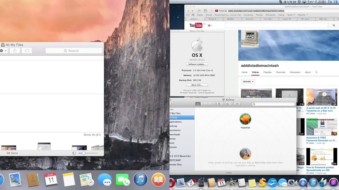
Task: Click Show All (21) in All My Files
Action: (x=92, y=135)
